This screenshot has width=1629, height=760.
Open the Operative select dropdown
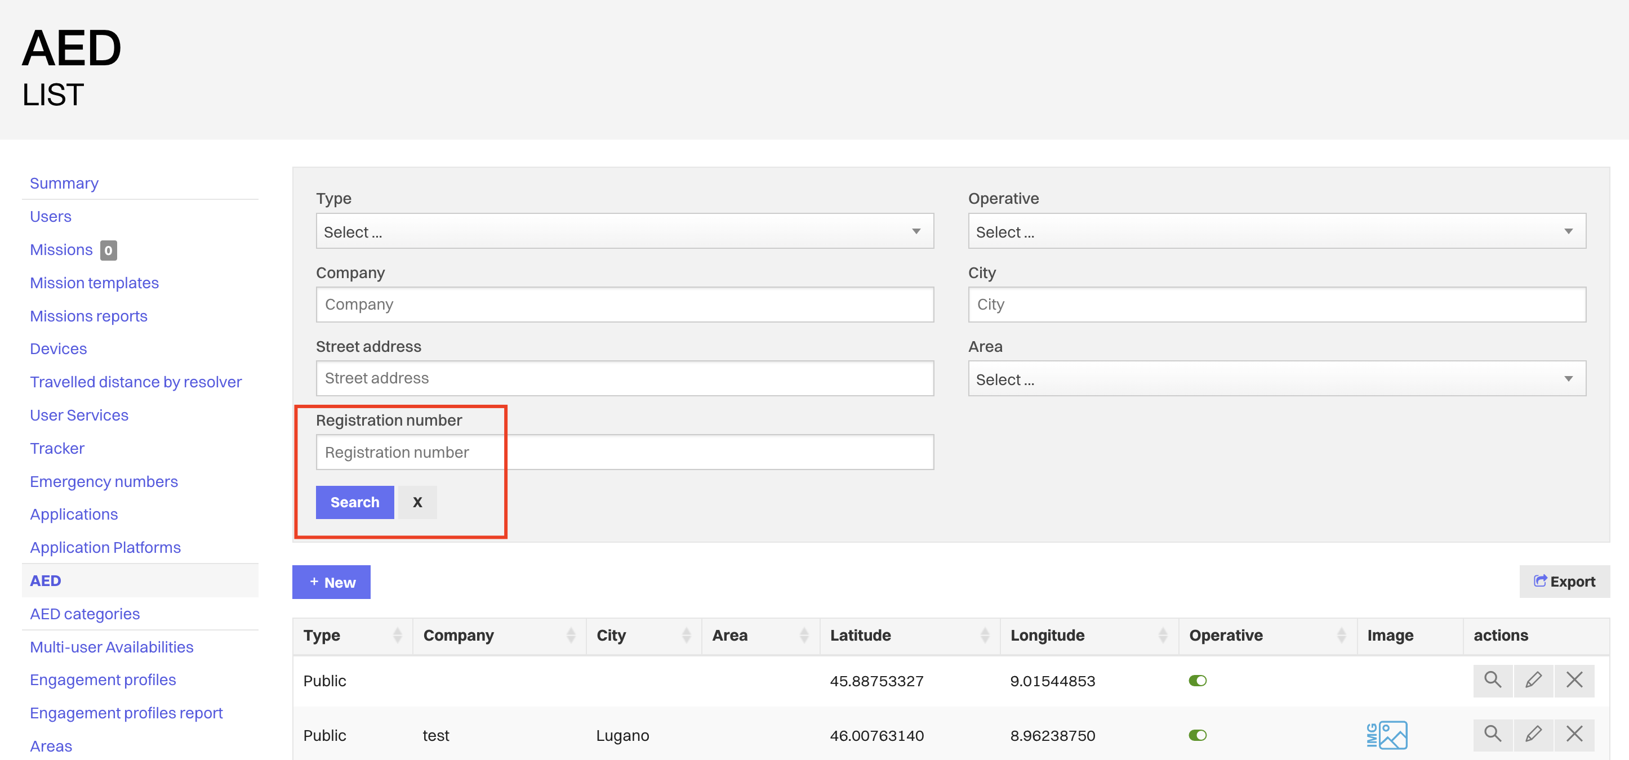click(x=1276, y=231)
